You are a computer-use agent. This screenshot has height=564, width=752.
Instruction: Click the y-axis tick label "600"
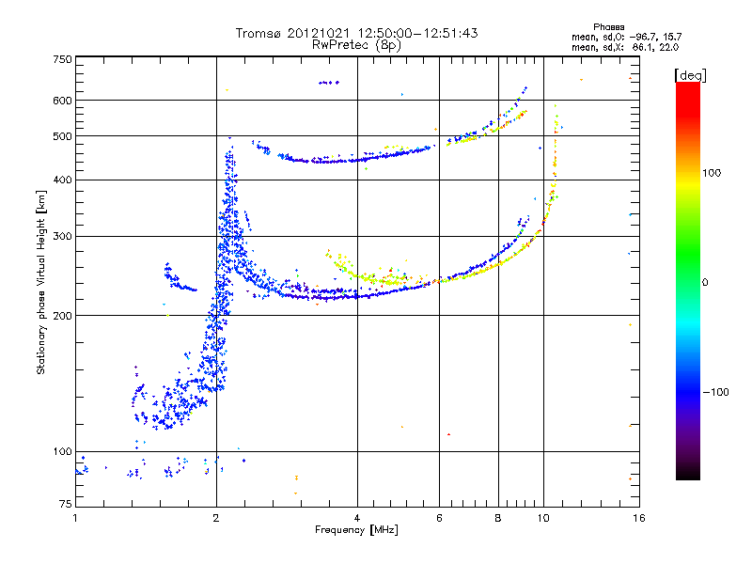coord(62,101)
